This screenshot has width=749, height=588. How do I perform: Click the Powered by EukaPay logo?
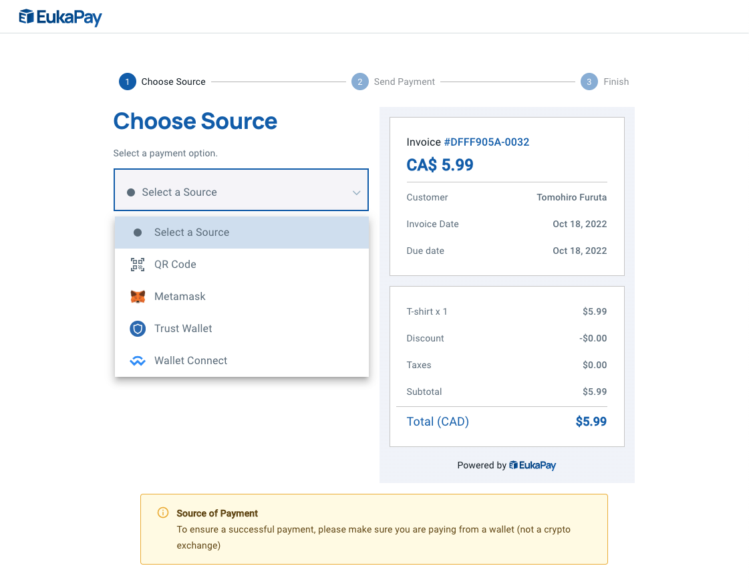[532, 465]
